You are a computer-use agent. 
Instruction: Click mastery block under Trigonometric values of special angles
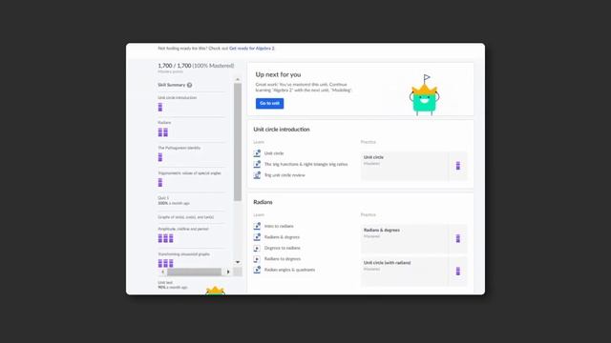[x=160, y=182]
